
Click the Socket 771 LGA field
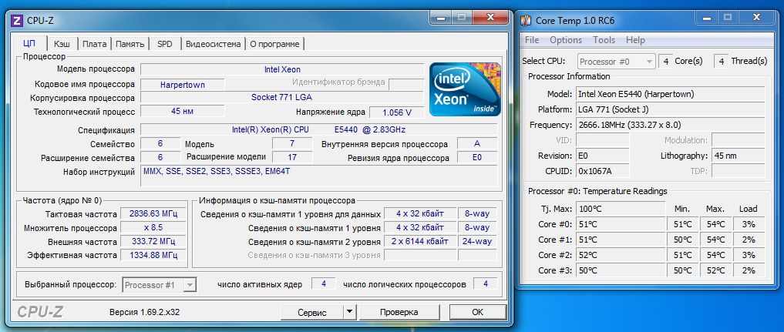point(281,98)
